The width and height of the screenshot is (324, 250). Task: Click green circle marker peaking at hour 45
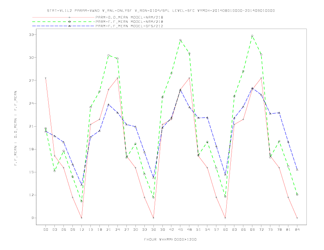coord(180,40)
